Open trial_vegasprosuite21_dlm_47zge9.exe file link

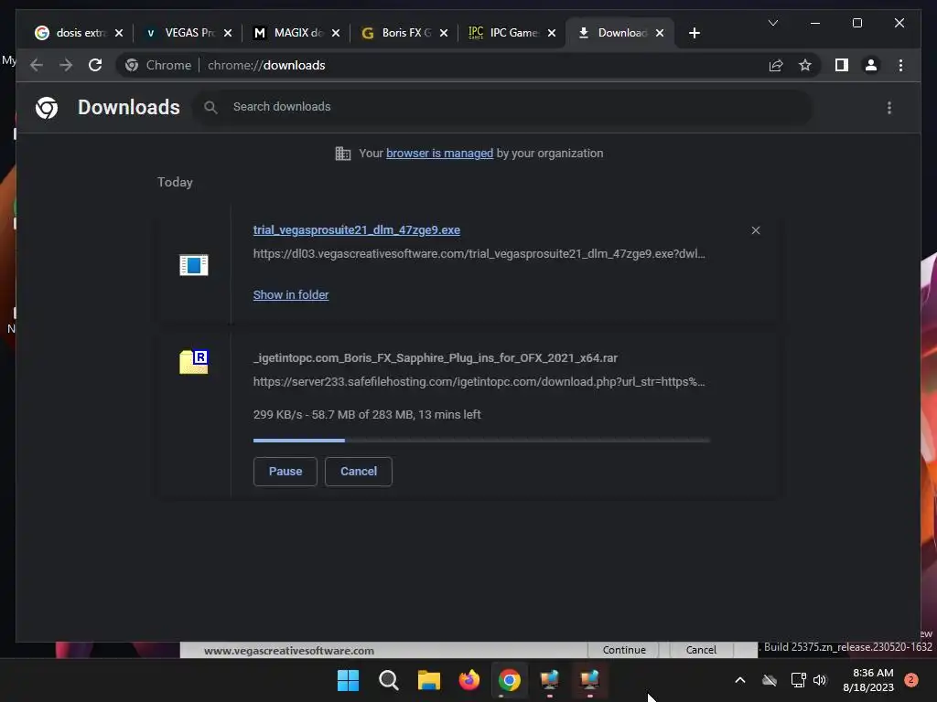coord(356,229)
